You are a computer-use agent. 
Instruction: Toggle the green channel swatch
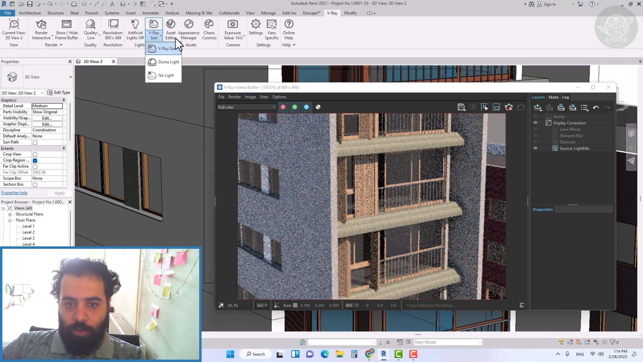click(295, 107)
